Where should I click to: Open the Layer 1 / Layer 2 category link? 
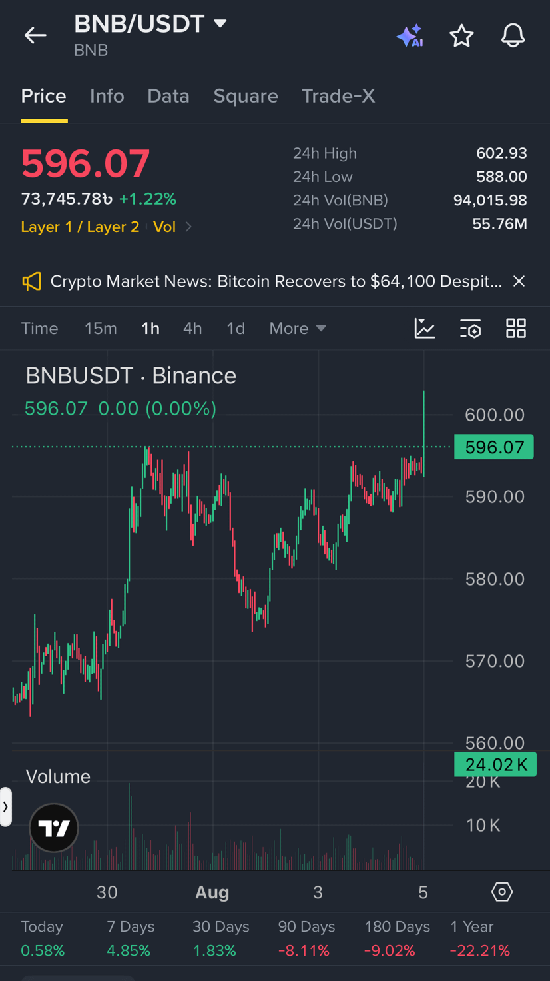point(80,227)
